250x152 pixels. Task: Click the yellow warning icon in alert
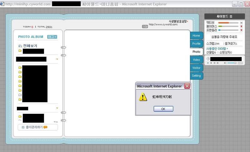coord(143,97)
